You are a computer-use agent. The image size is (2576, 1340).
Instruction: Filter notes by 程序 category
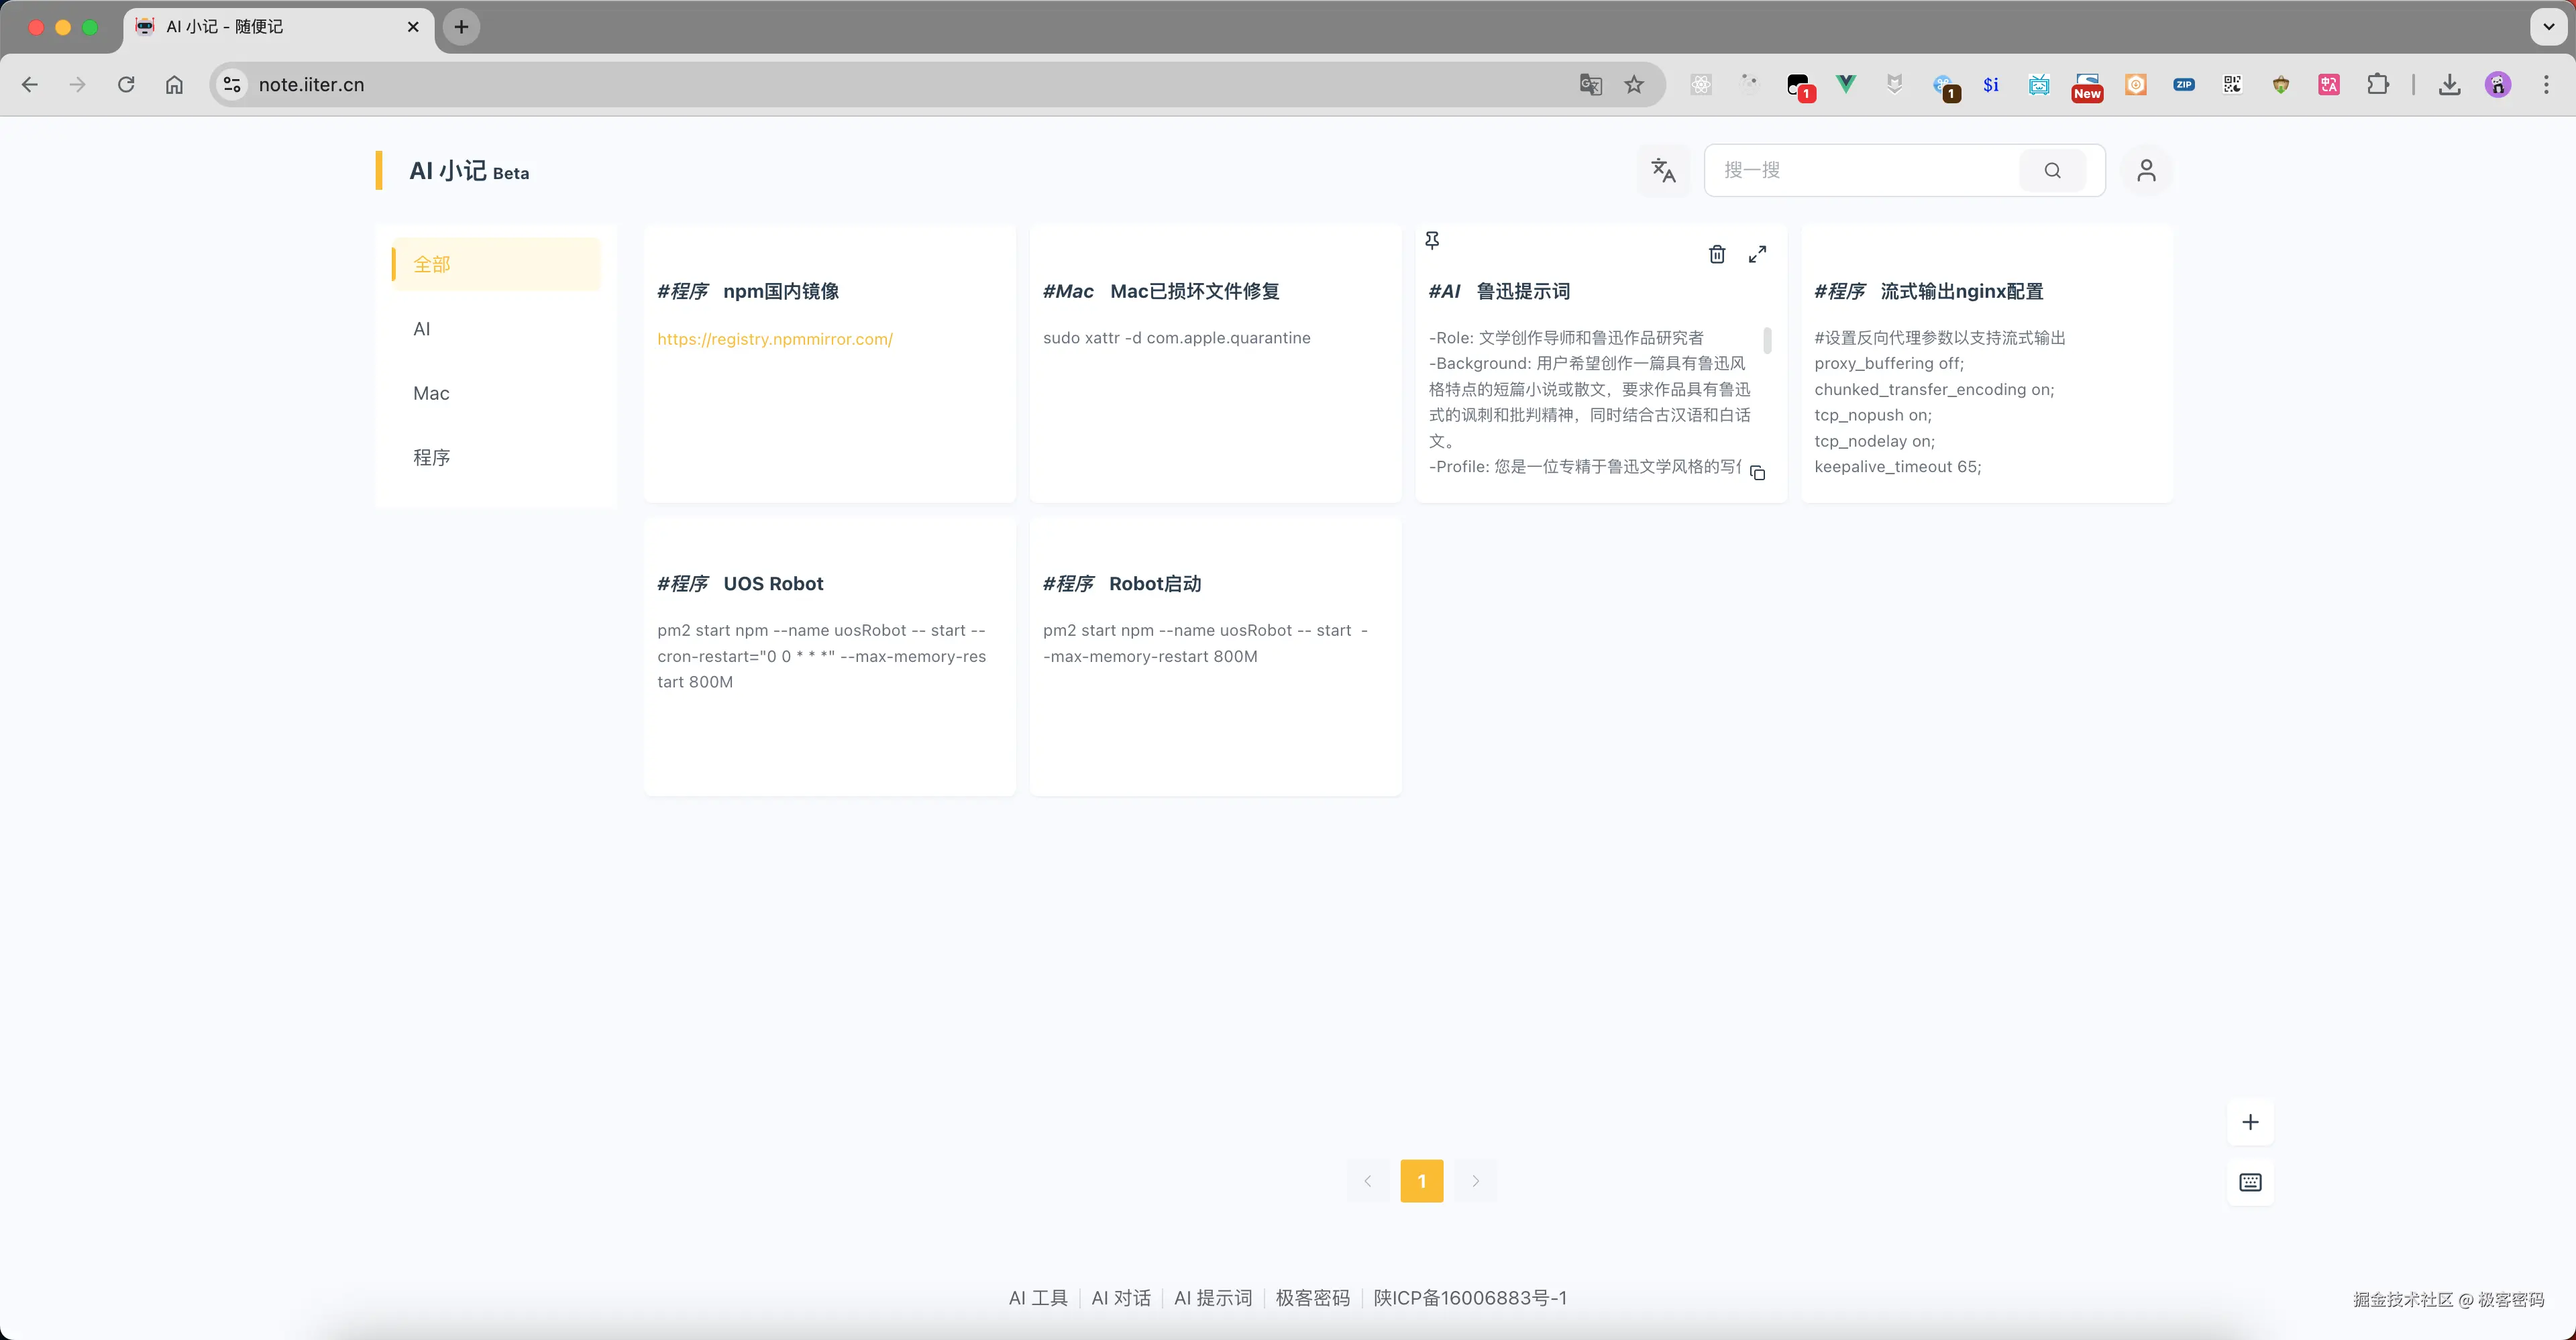[431, 457]
